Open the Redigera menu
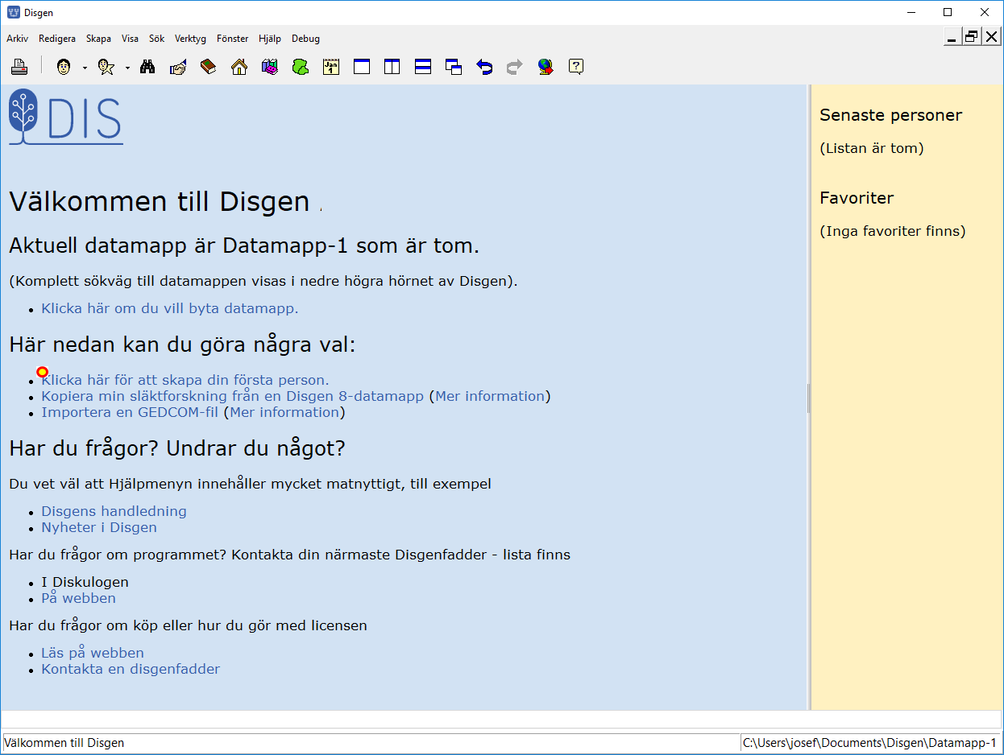Image resolution: width=1004 pixels, height=755 pixels. [x=57, y=39]
